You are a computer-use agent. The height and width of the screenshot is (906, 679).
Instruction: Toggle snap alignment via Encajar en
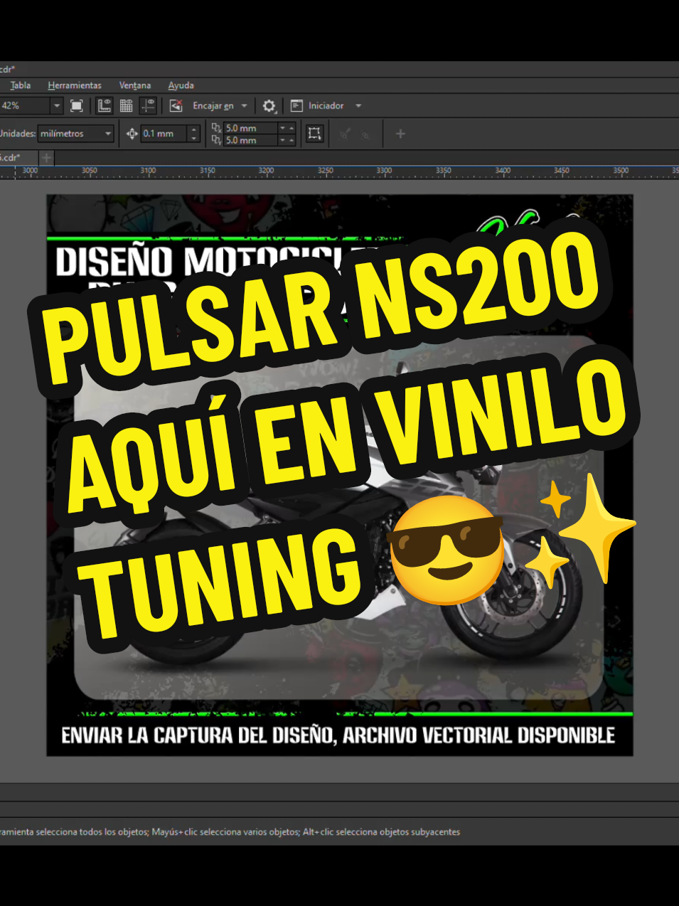[x=213, y=105]
